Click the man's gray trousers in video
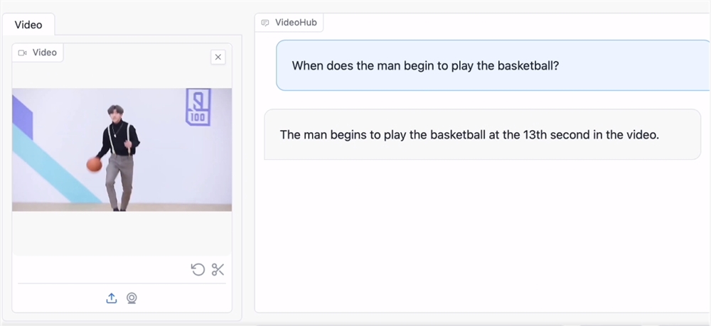This screenshot has height=326, width=711. tap(119, 176)
